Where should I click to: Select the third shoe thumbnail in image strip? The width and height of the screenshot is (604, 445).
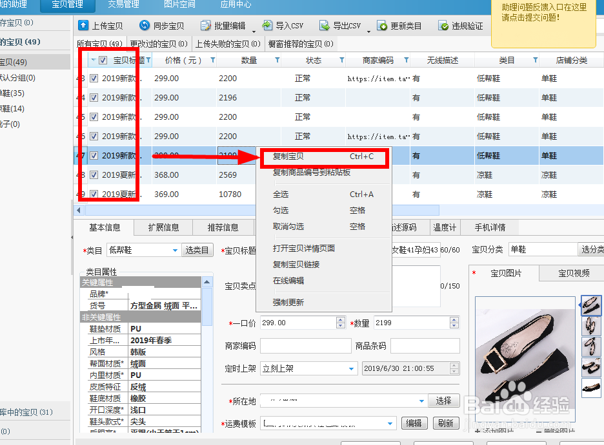pos(591,346)
